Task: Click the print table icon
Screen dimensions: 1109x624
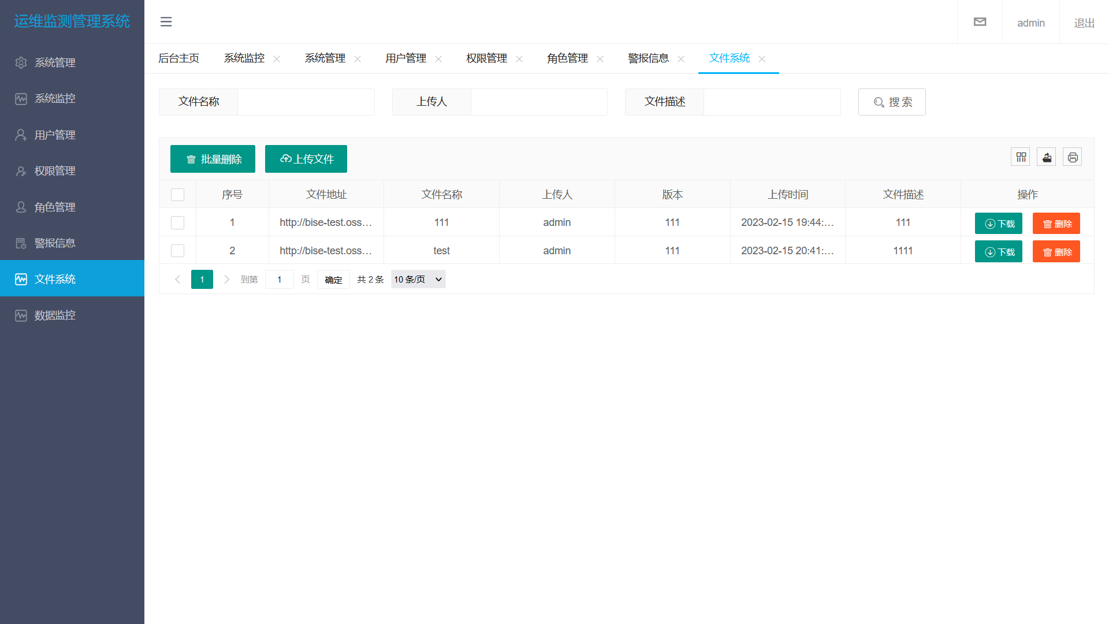Action: pyautogui.click(x=1073, y=157)
